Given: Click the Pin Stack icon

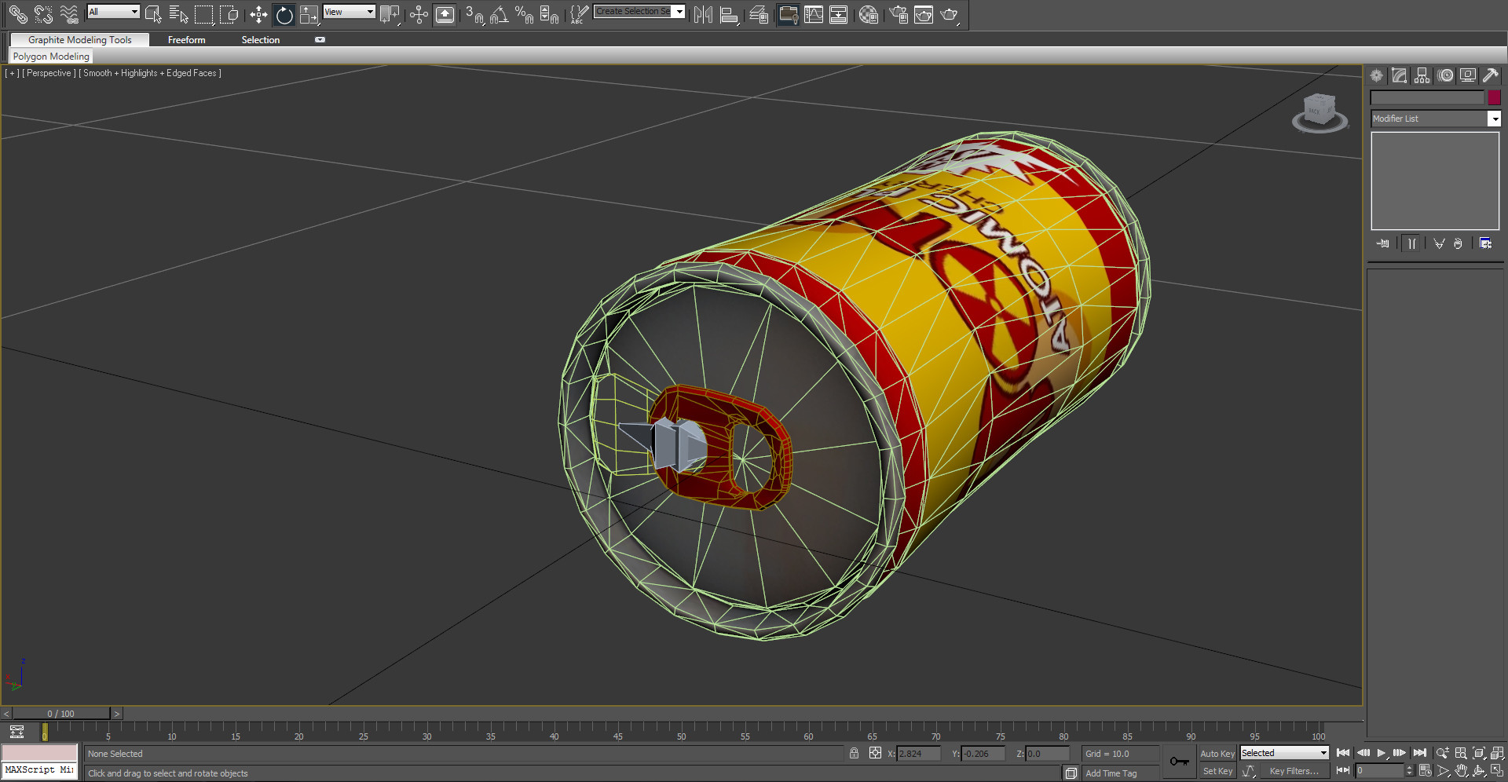Looking at the screenshot, I should 1383,243.
